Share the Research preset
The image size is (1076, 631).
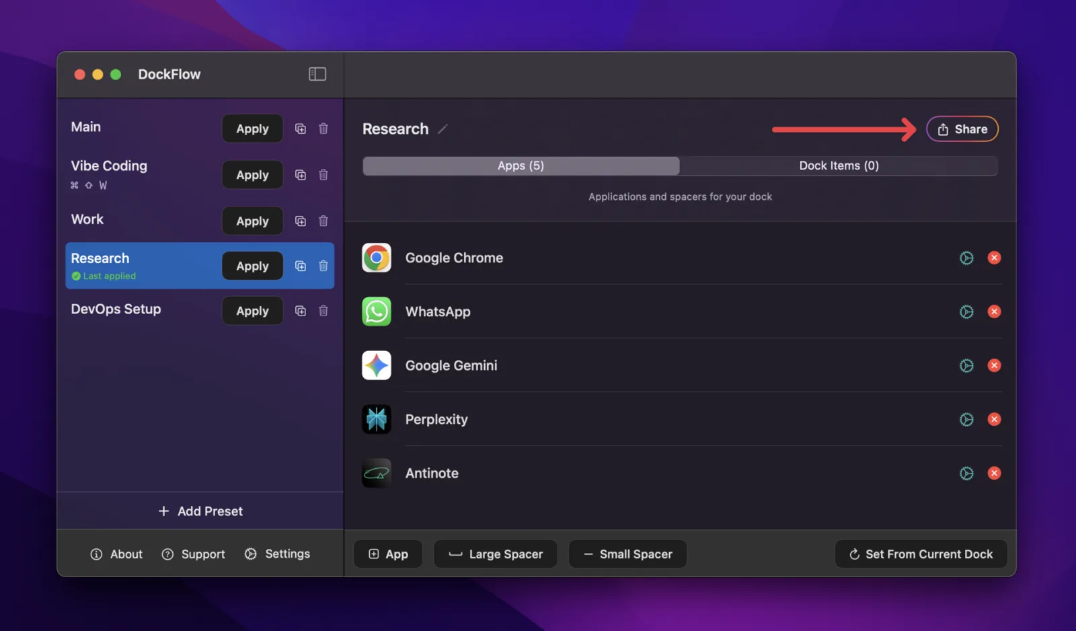coord(962,129)
